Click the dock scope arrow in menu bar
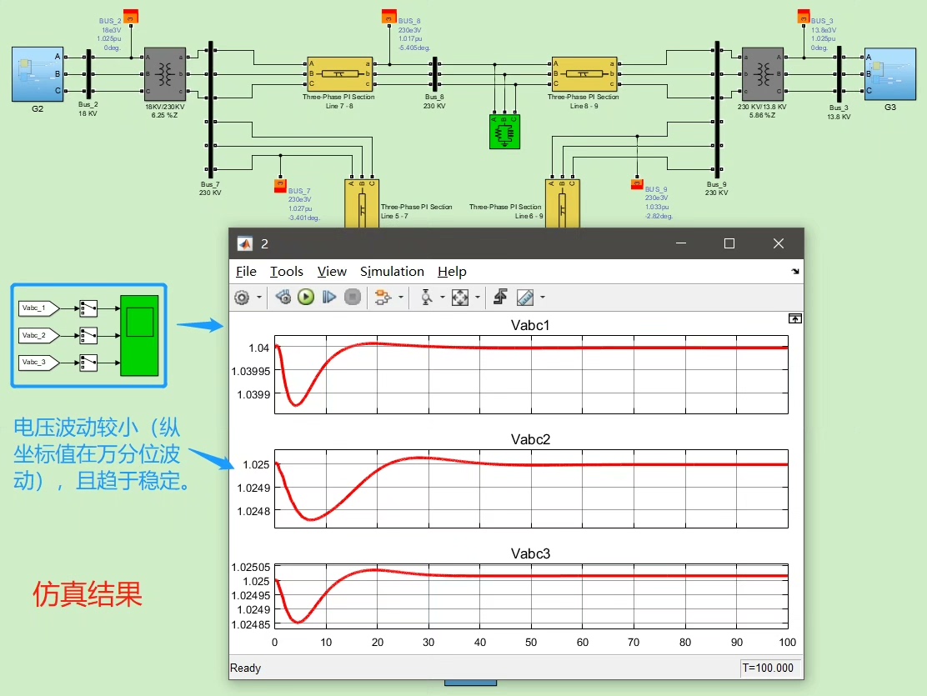Image resolution: width=927 pixels, height=696 pixels. click(795, 272)
